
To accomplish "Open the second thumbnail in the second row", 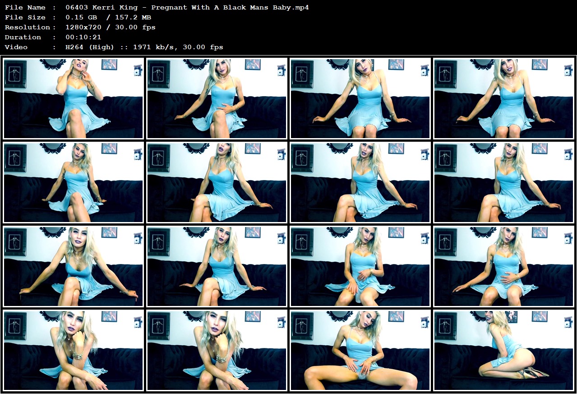I will click(217, 182).
